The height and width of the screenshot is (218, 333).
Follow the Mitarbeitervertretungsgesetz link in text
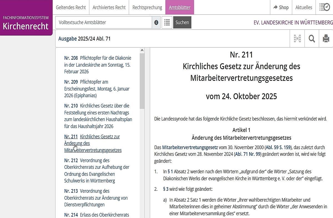pos(190,147)
